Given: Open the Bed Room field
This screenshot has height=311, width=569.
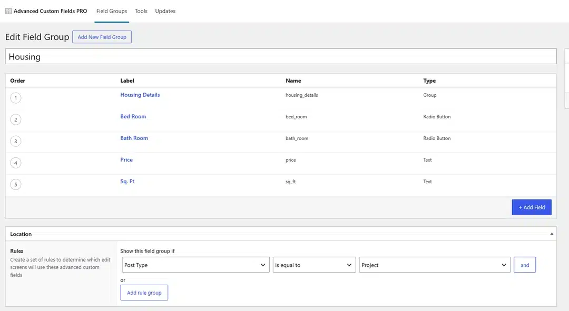Looking at the screenshot, I should 133,117.
